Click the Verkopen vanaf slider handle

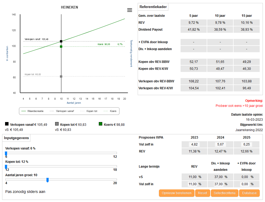coord(6,153)
